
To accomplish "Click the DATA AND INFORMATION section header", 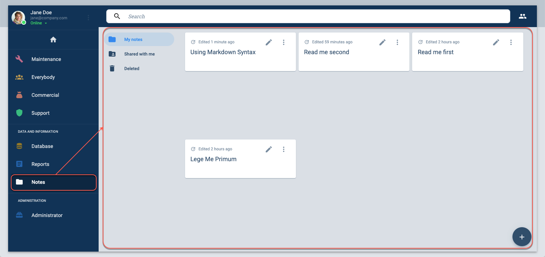I will point(38,131).
